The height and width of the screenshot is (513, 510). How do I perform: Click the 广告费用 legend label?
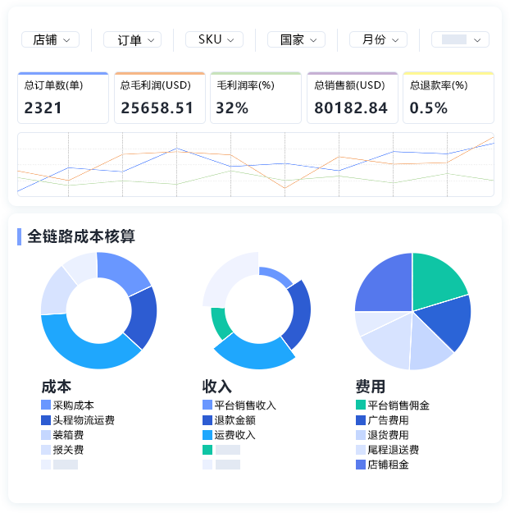pos(389,420)
